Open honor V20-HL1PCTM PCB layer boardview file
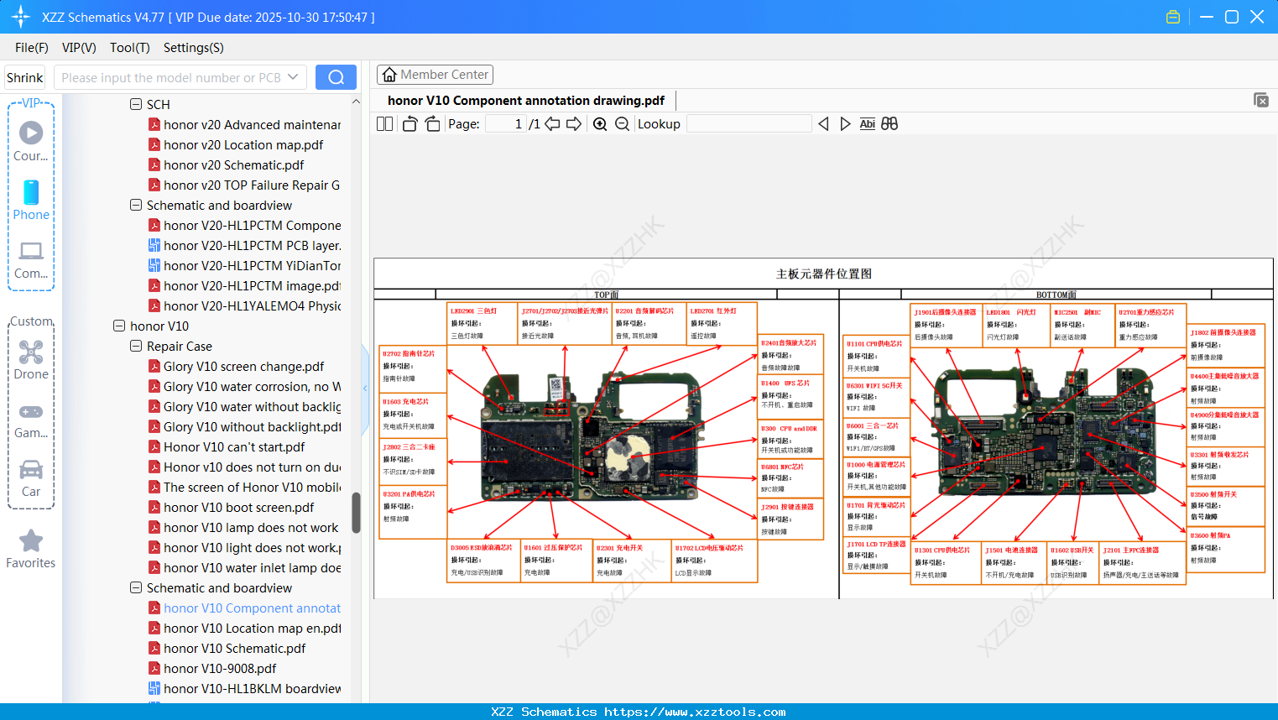Screen dimensions: 1278x720 click(253, 245)
